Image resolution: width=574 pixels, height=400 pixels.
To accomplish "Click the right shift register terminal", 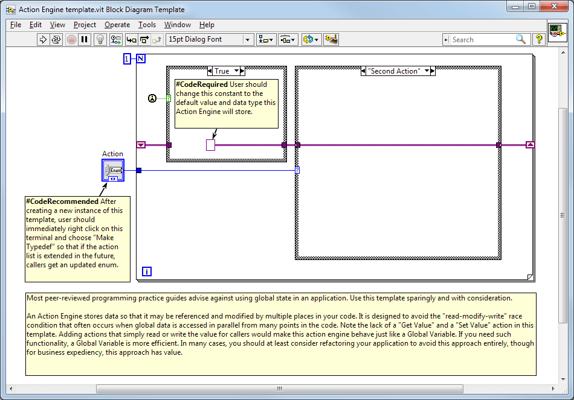I will coord(530,145).
